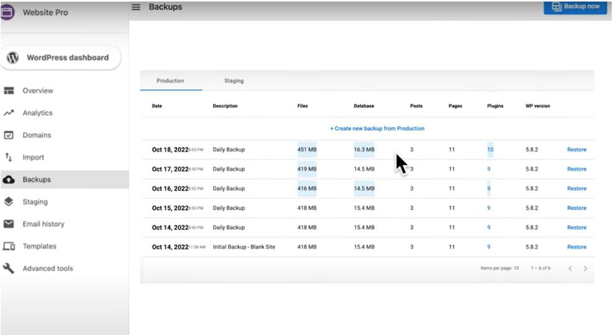This screenshot has height=335, width=612.
Task: Restore the Oct 17, 2022 backup
Action: tap(577, 169)
